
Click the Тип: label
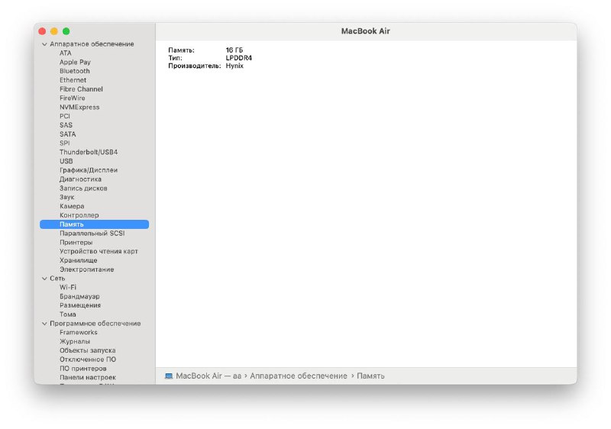[175, 58]
